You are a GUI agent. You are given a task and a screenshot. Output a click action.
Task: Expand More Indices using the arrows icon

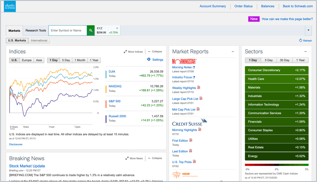(126, 51)
